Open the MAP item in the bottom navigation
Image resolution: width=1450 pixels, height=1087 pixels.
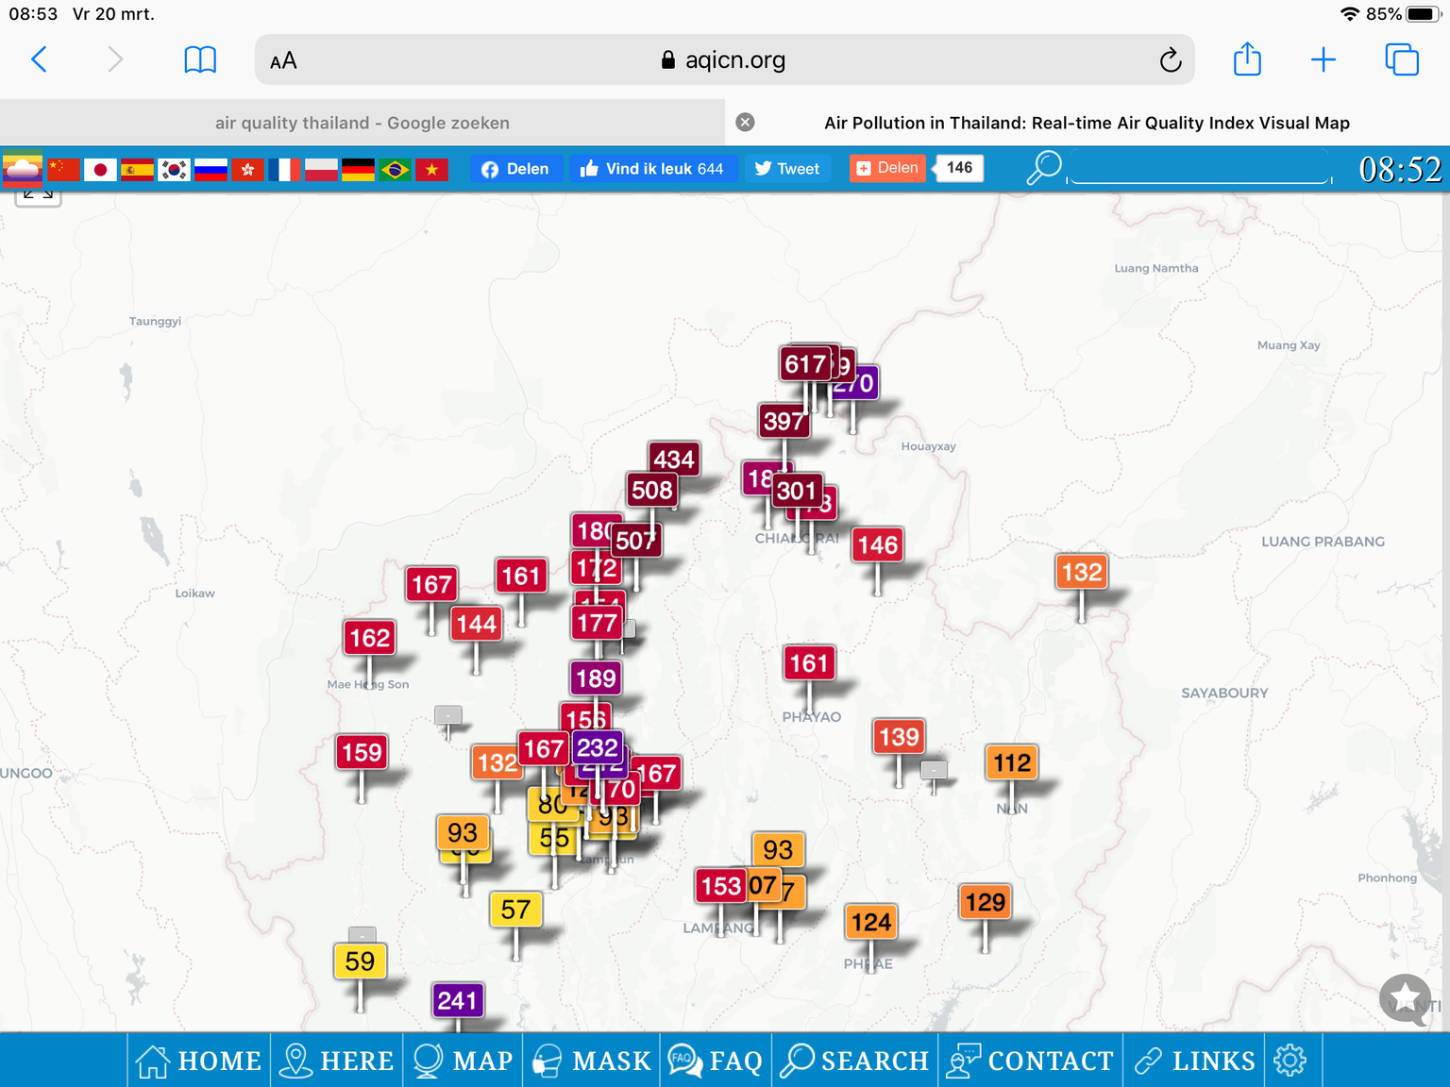pyautogui.click(x=463, y=1061)
